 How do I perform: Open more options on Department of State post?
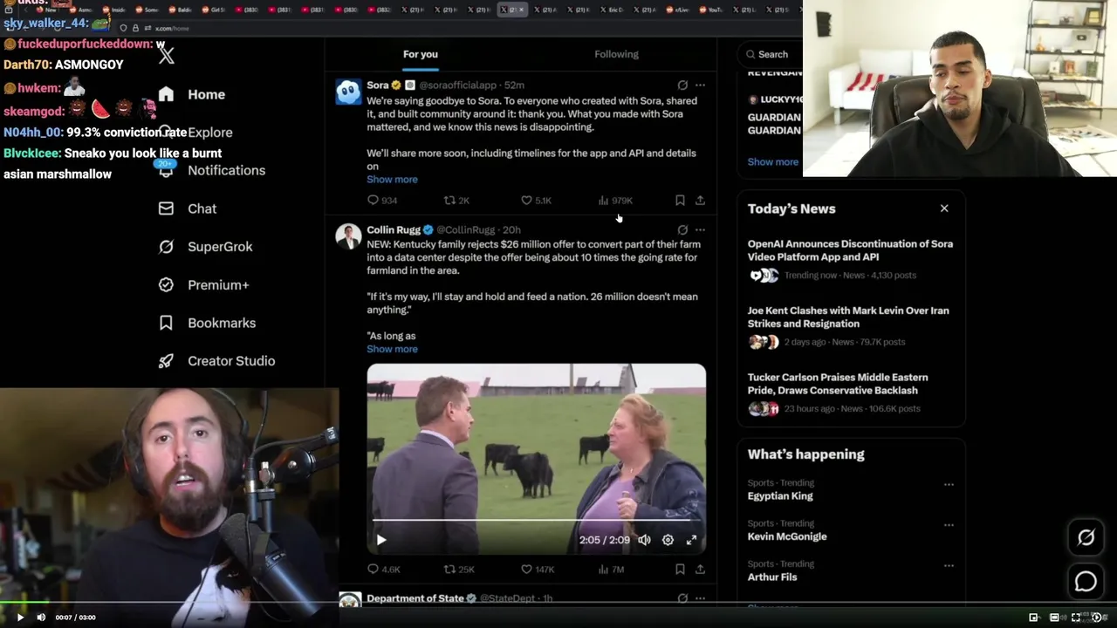(x=700, y=598)
